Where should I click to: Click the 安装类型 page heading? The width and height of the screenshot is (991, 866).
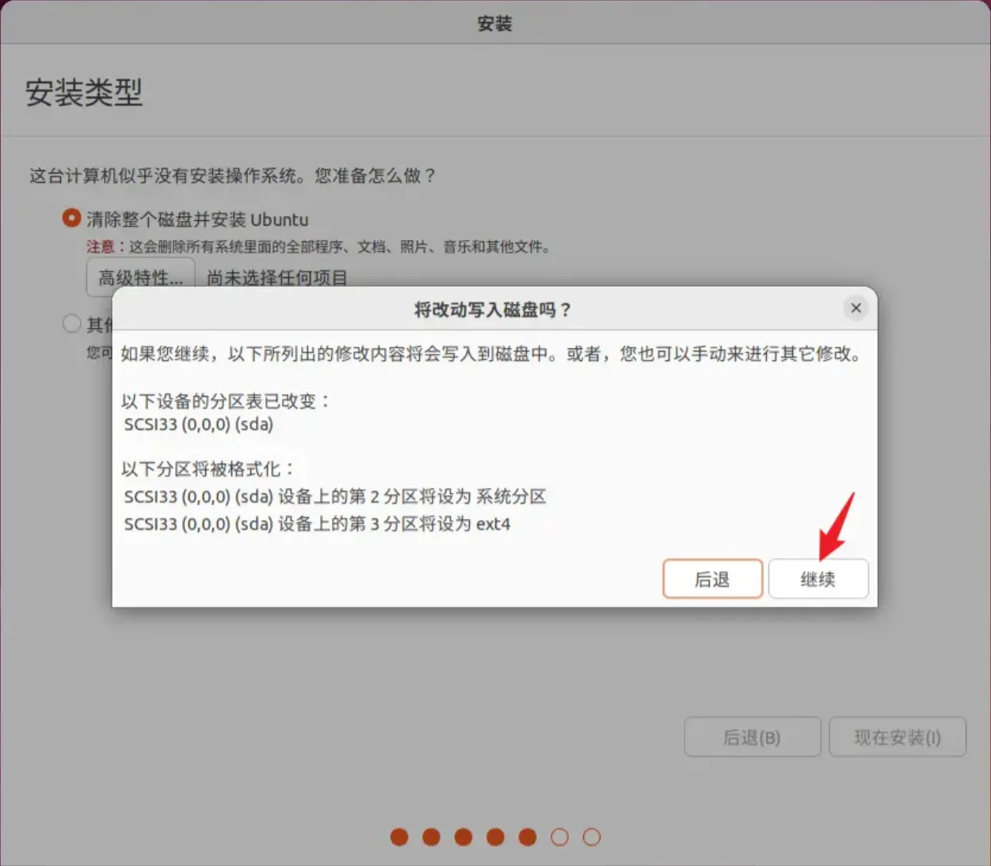point(84,94)
